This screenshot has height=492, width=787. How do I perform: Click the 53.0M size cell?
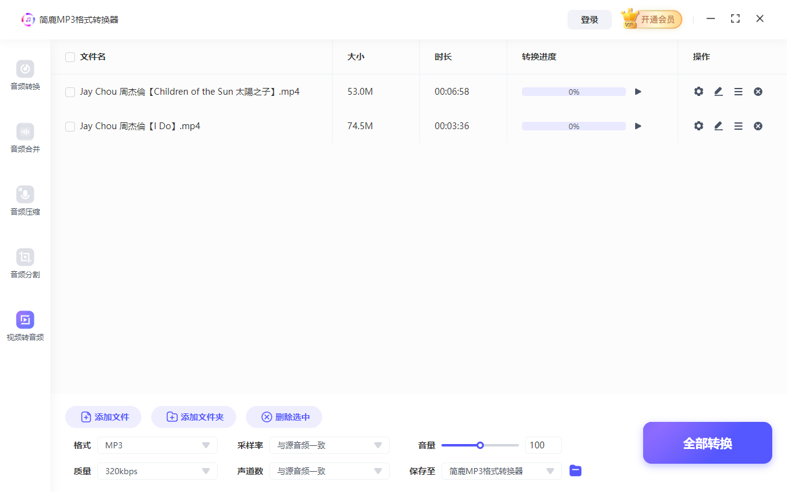click(360, 92)
